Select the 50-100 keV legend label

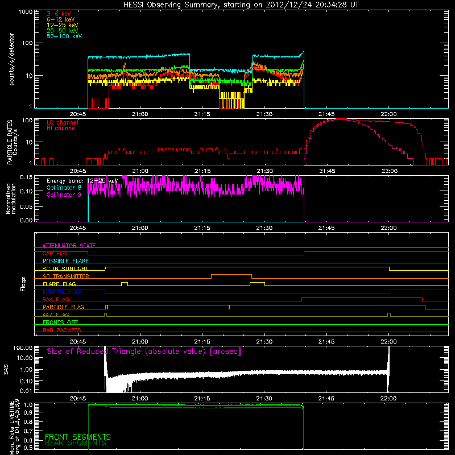pos(64,36)
